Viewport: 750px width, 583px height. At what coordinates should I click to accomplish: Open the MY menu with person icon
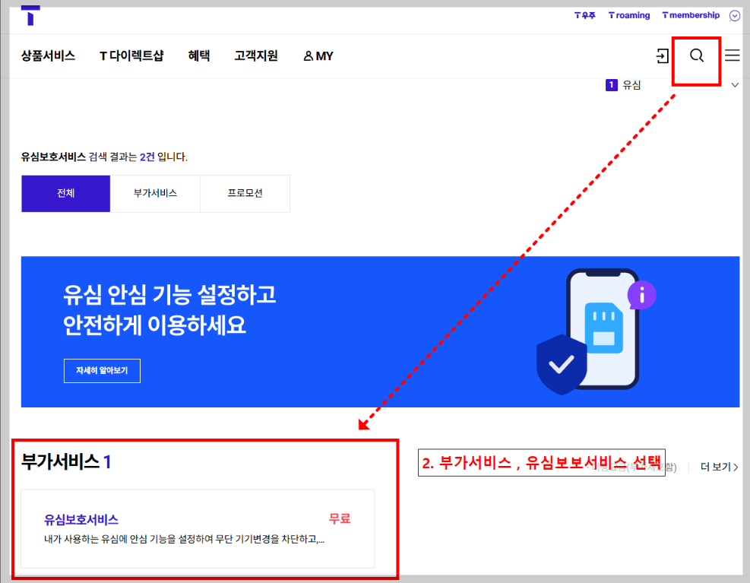point(318,56)
